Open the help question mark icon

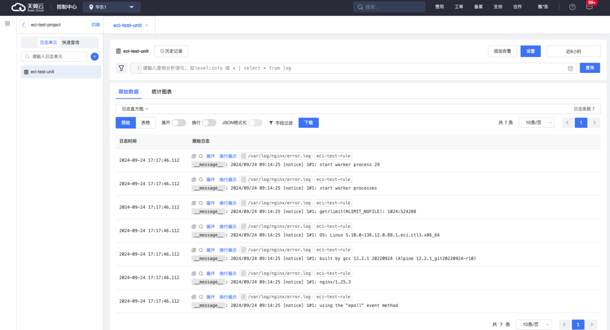[x=572, y=7]
